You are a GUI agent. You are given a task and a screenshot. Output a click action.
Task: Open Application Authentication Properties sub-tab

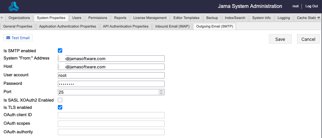[68, 26]
